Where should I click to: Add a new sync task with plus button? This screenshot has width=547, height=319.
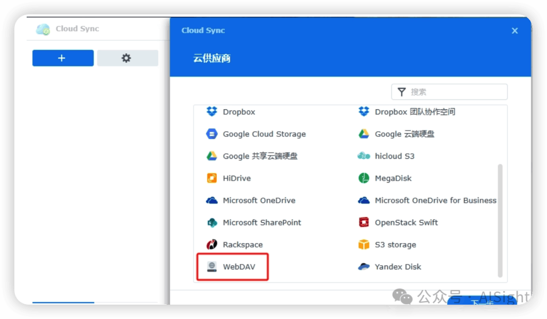coord(63,58)
